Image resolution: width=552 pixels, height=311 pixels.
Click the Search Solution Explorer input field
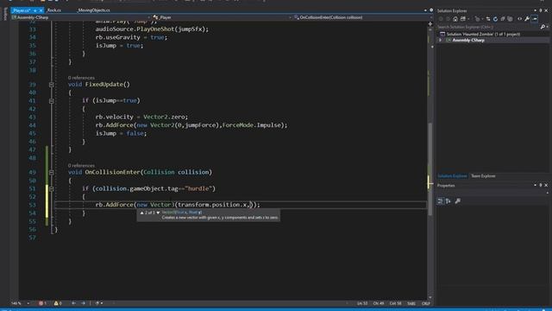click(x=488, y=27)
